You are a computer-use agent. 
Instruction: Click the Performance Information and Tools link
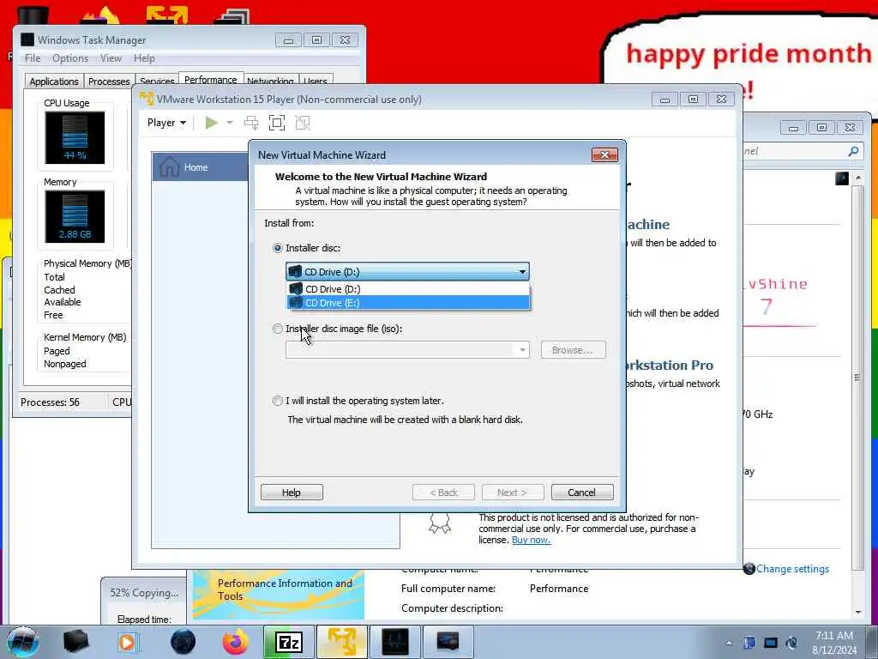(285, 589)
